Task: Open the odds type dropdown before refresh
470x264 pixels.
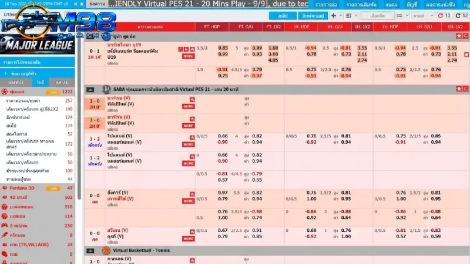Action: tap(423, 16)
